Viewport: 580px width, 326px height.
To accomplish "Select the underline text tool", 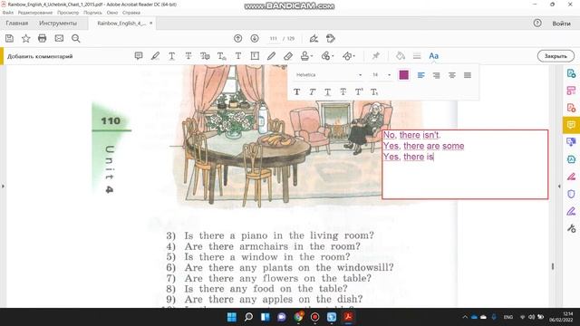I will [172, 56].
